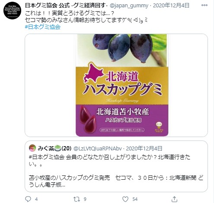Click the like count number 54

point(135,199)
